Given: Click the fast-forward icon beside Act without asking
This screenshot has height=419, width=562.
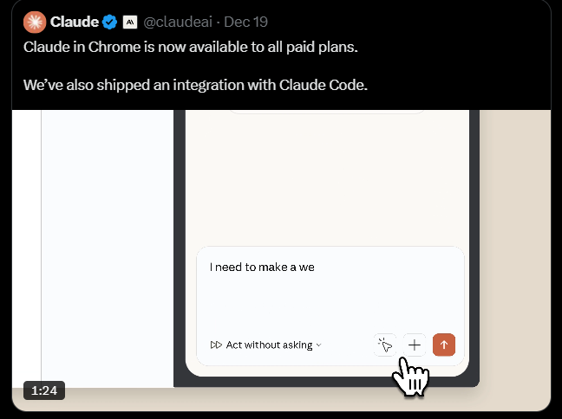Looking at the screenshot, I should tap(216, 345).
